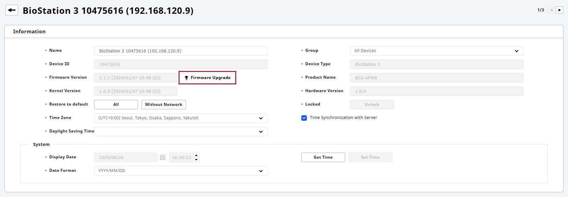568x197 pixels.
Task: Click the Without Network restore button
Action: [163, 105]
